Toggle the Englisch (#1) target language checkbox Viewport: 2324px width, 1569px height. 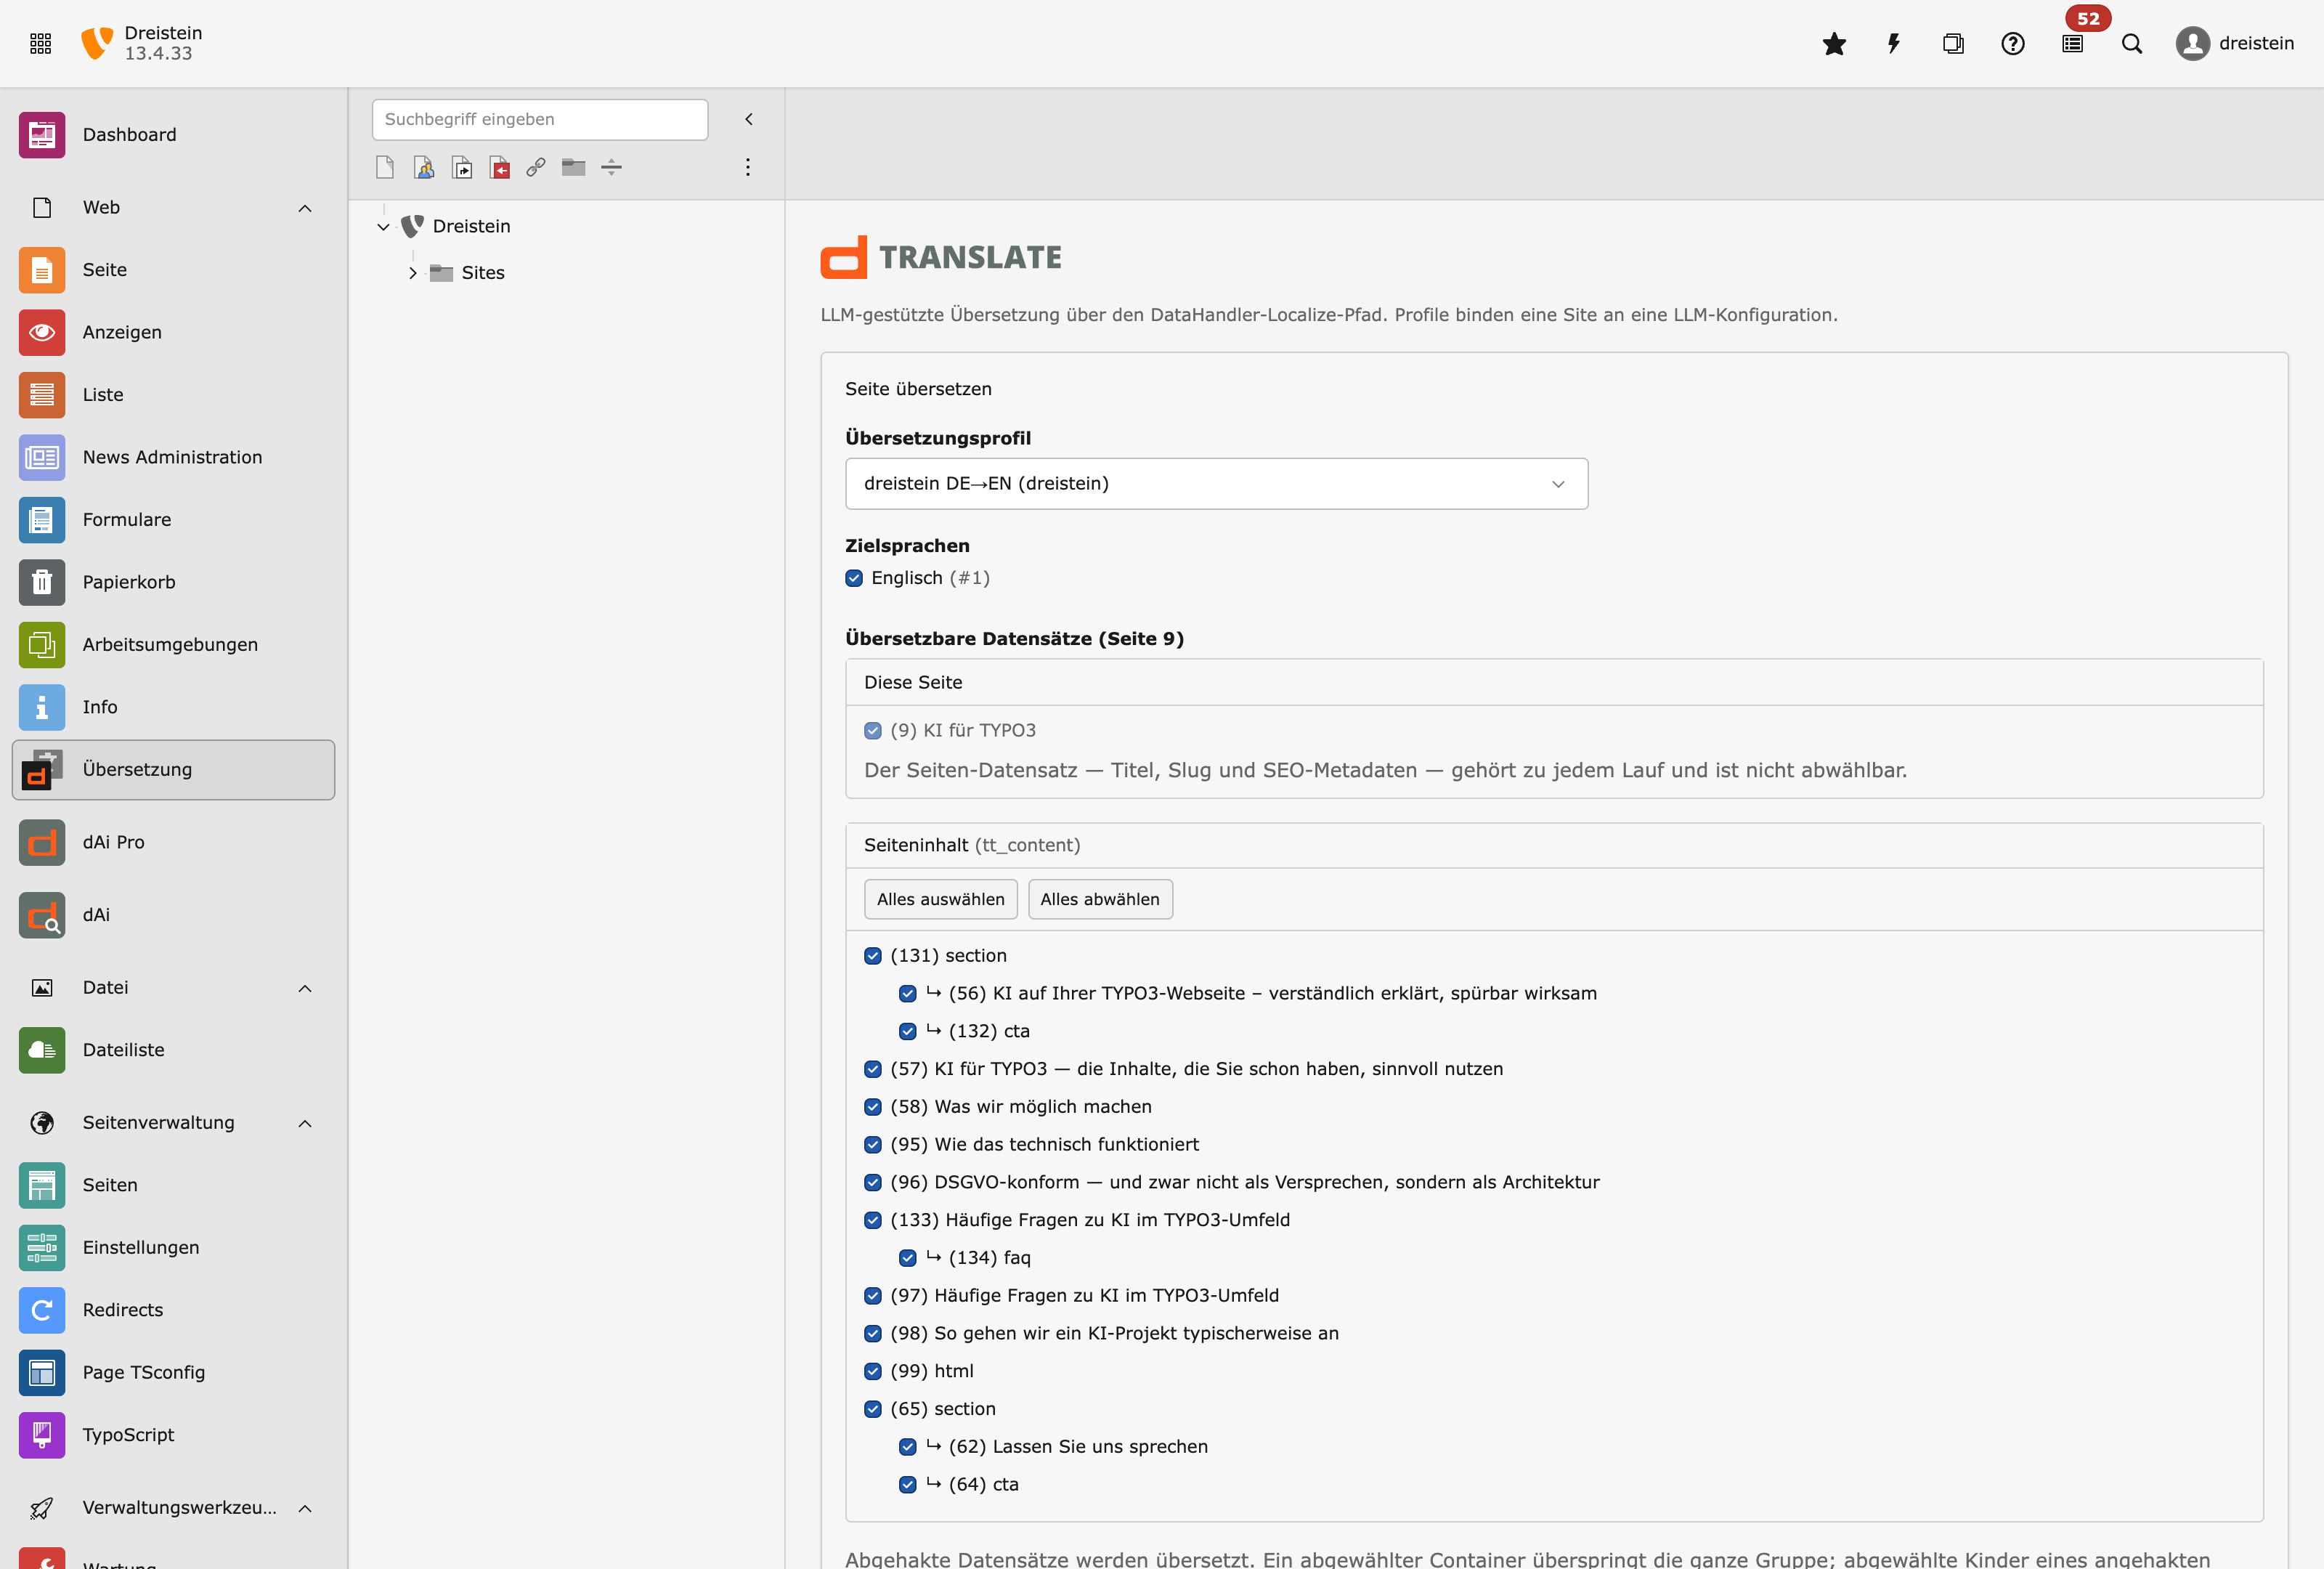coord(854,578)
